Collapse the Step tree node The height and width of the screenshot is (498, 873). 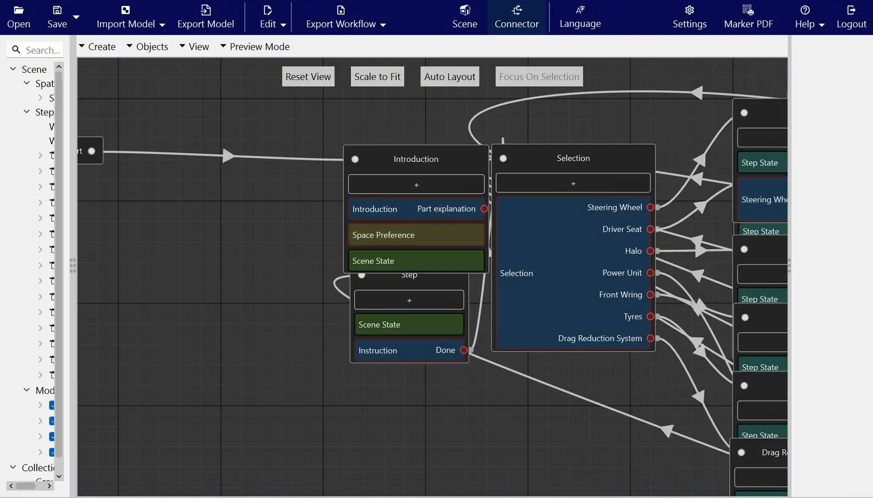click(27, 112)
